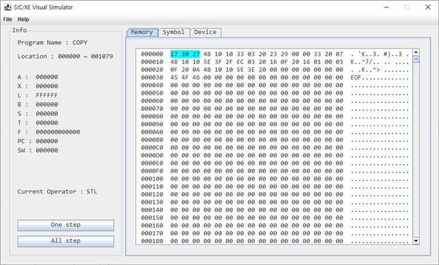Viewport: 439px width, 265px height.
Task: Click the L register value FFFFFF
Action: click(46, 95)
